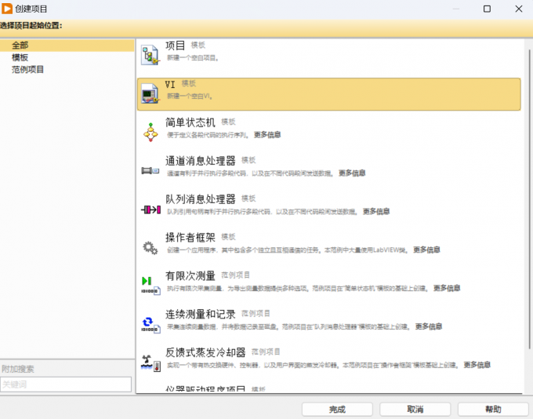Screen dimensions: 533x419
Task: Select the 简单状态机 title text
Action: [x=190, y=122]
